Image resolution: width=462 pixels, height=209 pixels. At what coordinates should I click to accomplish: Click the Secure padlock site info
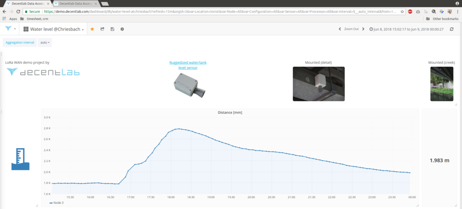pos(33,12)
